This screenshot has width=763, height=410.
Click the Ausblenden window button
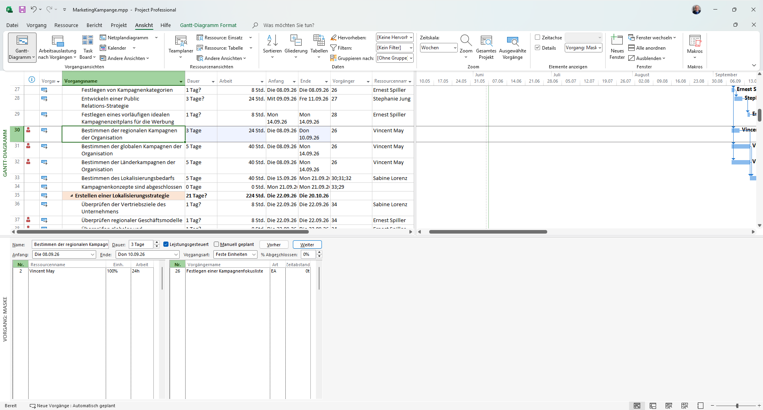pos(647,58)
